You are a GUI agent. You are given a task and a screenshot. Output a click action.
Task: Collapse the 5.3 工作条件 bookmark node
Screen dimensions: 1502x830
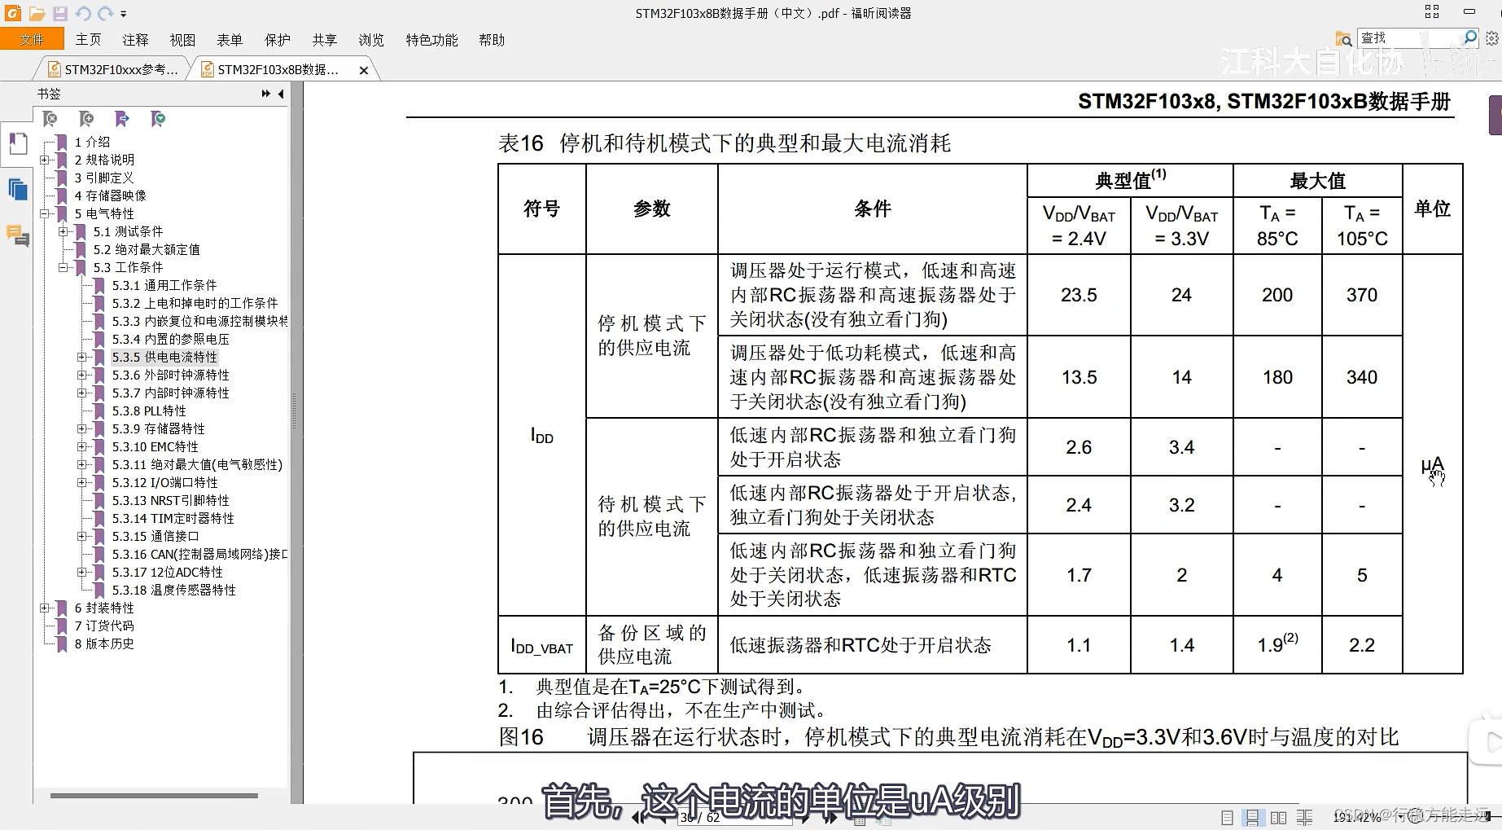pos(63,267)
